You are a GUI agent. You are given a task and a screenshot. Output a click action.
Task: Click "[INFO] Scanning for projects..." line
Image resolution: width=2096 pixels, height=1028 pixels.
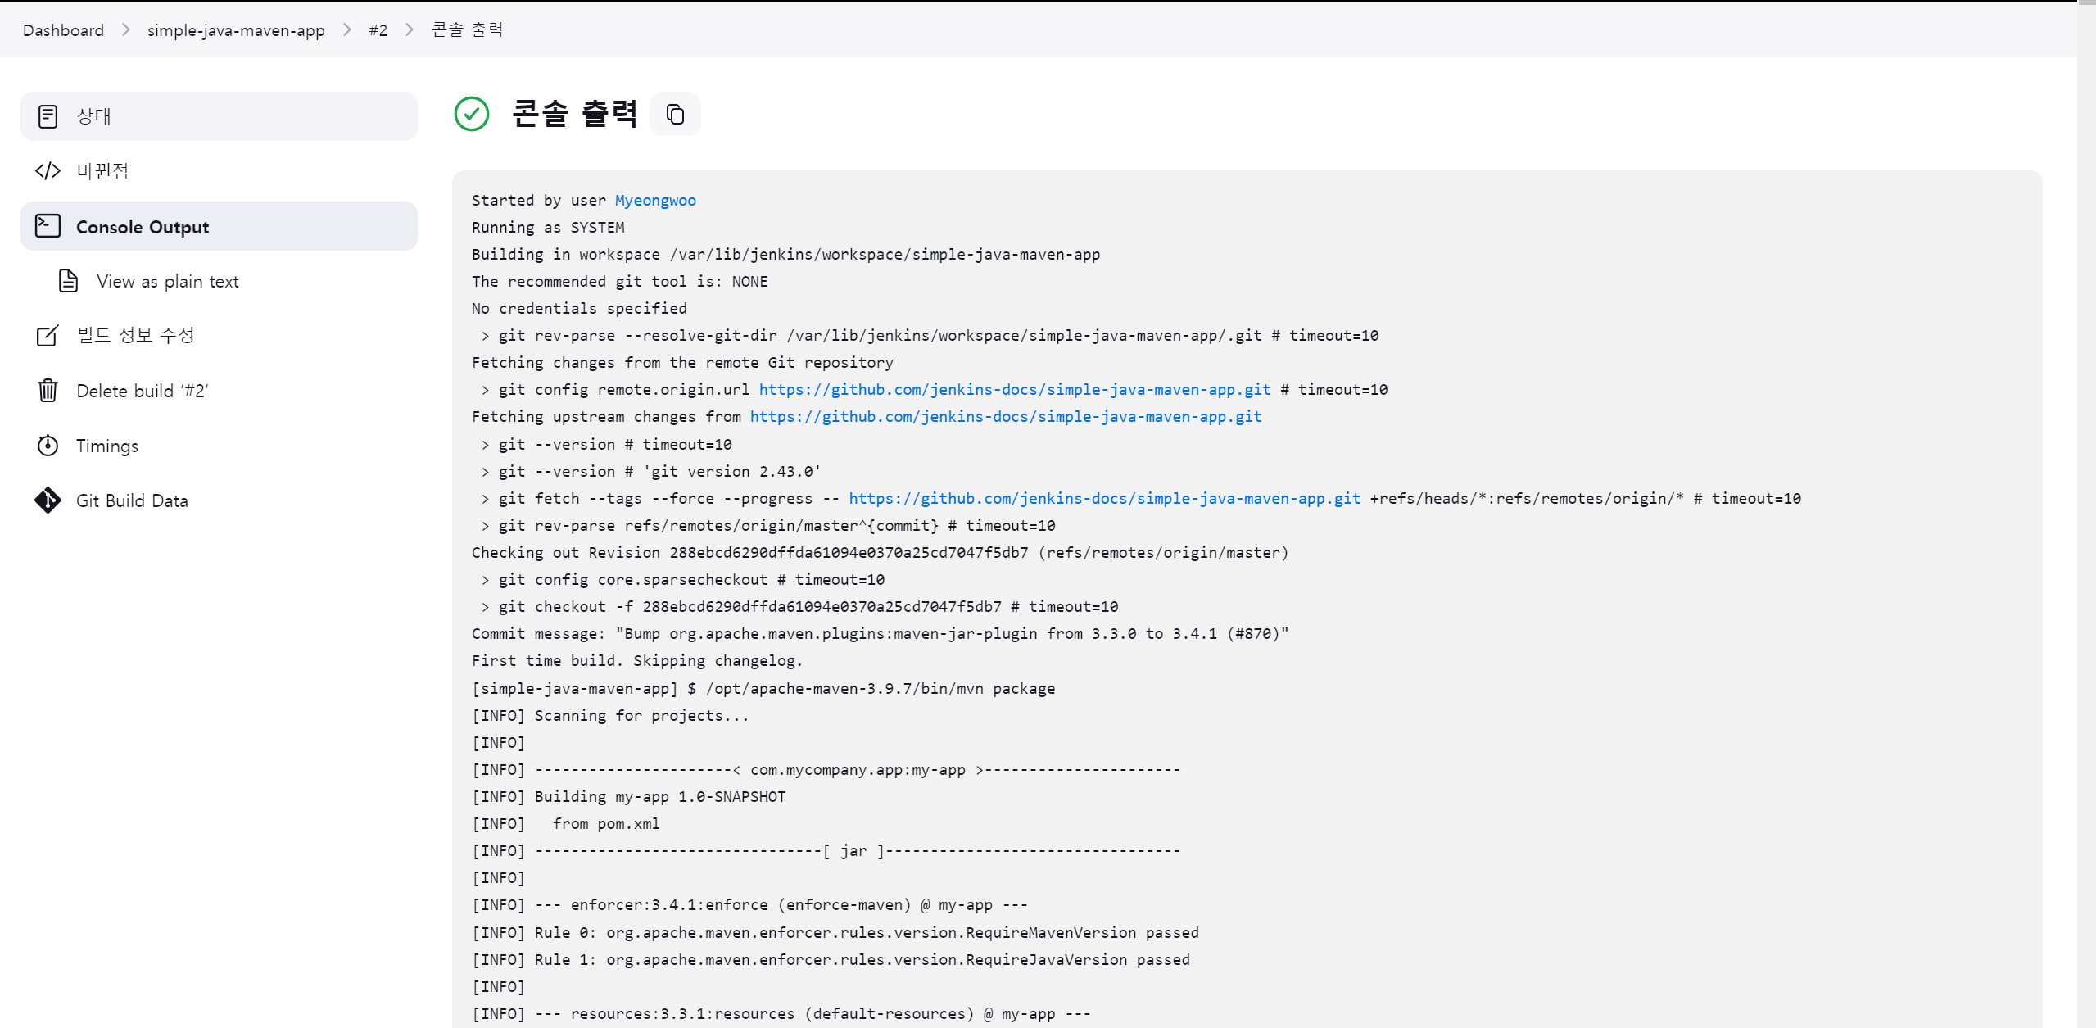(x=610, y=716)
